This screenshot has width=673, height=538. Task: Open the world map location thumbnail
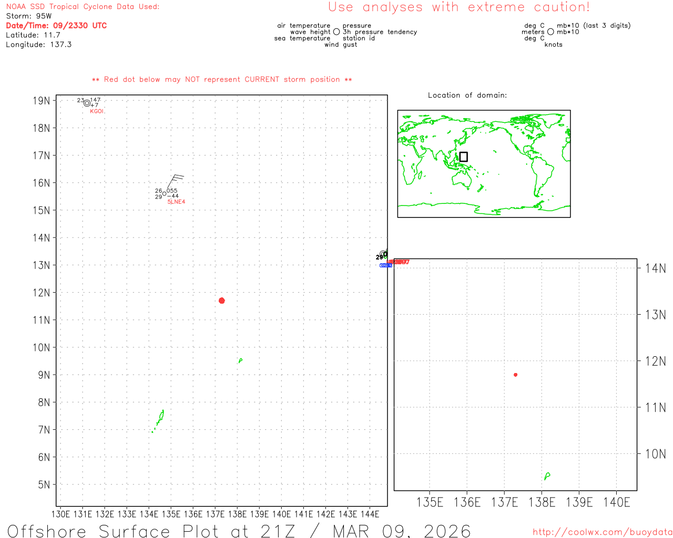click(x=484, y=164)
